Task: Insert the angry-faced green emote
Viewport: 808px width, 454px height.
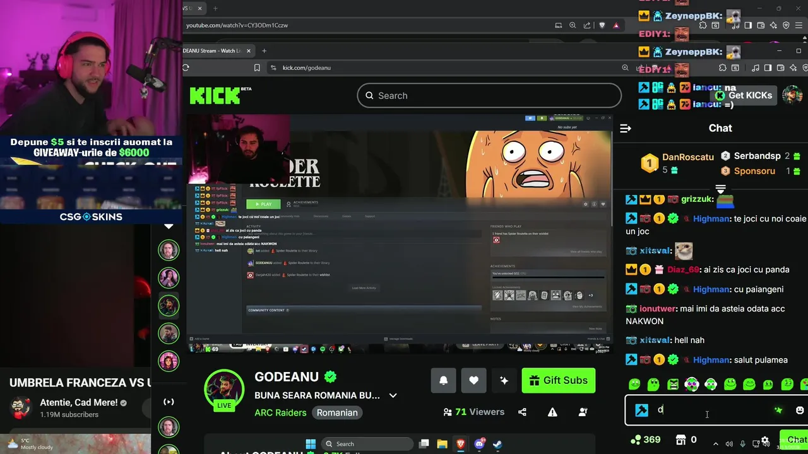Action: [x=673, y=384]
